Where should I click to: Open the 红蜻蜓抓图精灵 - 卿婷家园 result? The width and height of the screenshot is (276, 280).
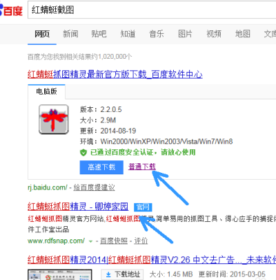click(78, 207)
